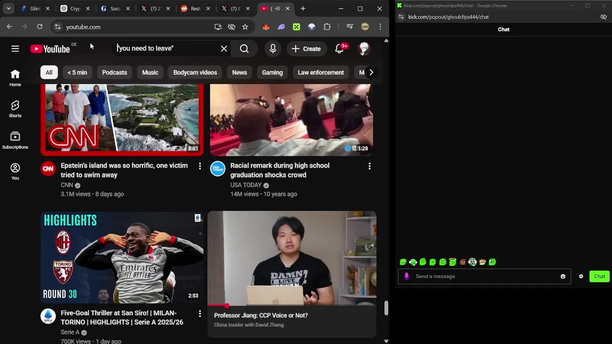612x344 pixels.
Task: Click the install app icon in address bar
Action: pyautogui.click(x=218, y=27)
